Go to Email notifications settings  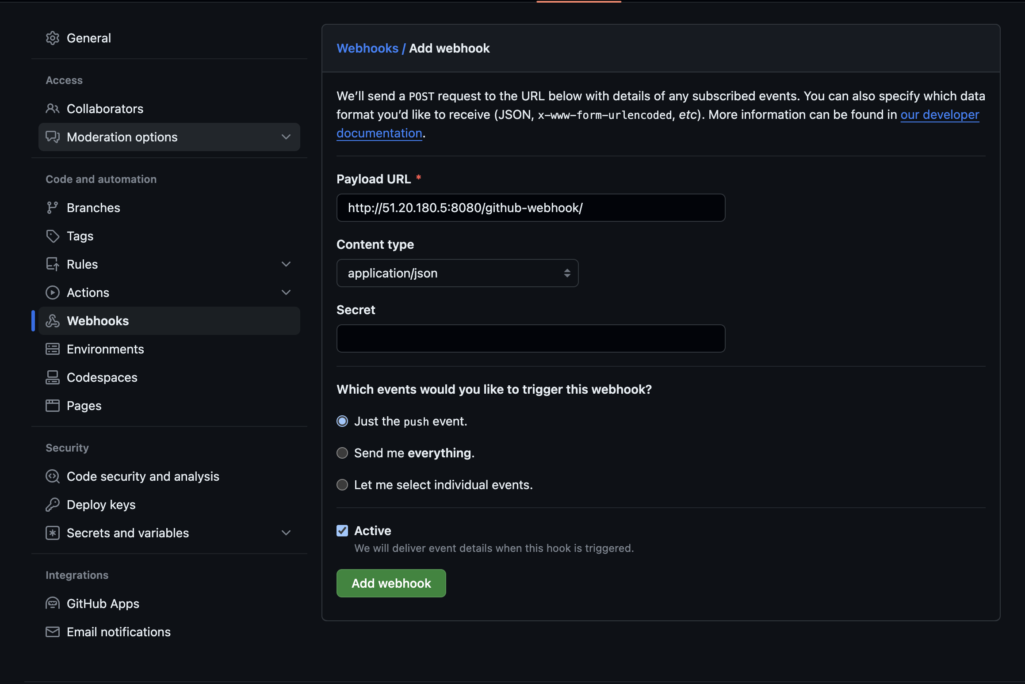[119, 632]
